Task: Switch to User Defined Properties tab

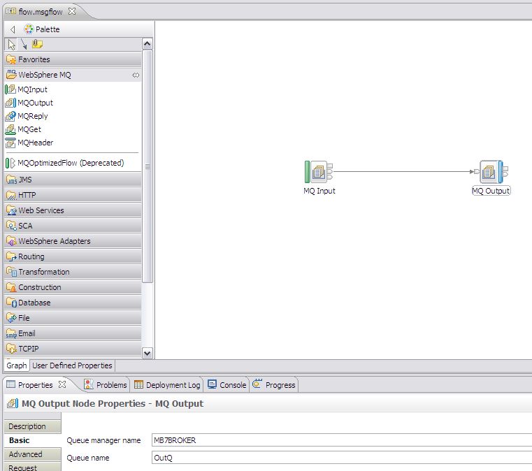Action: tap(72, 365)
